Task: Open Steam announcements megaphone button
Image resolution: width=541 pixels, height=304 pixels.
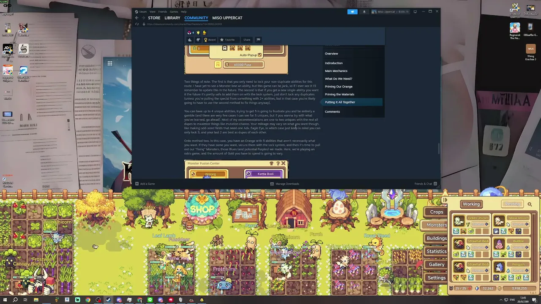Action: point(352,12)
